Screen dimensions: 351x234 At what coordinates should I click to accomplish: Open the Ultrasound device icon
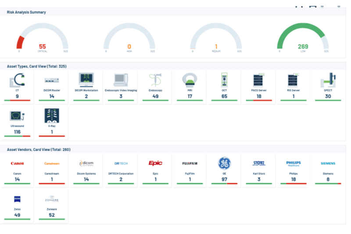tap(17, 116)
